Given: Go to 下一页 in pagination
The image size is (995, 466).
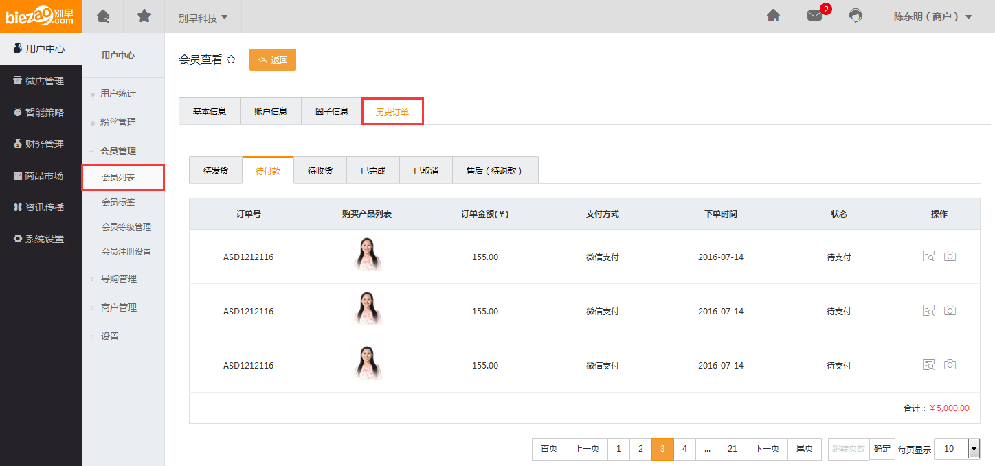Looking at the screenshot, I should coord(766,449).
